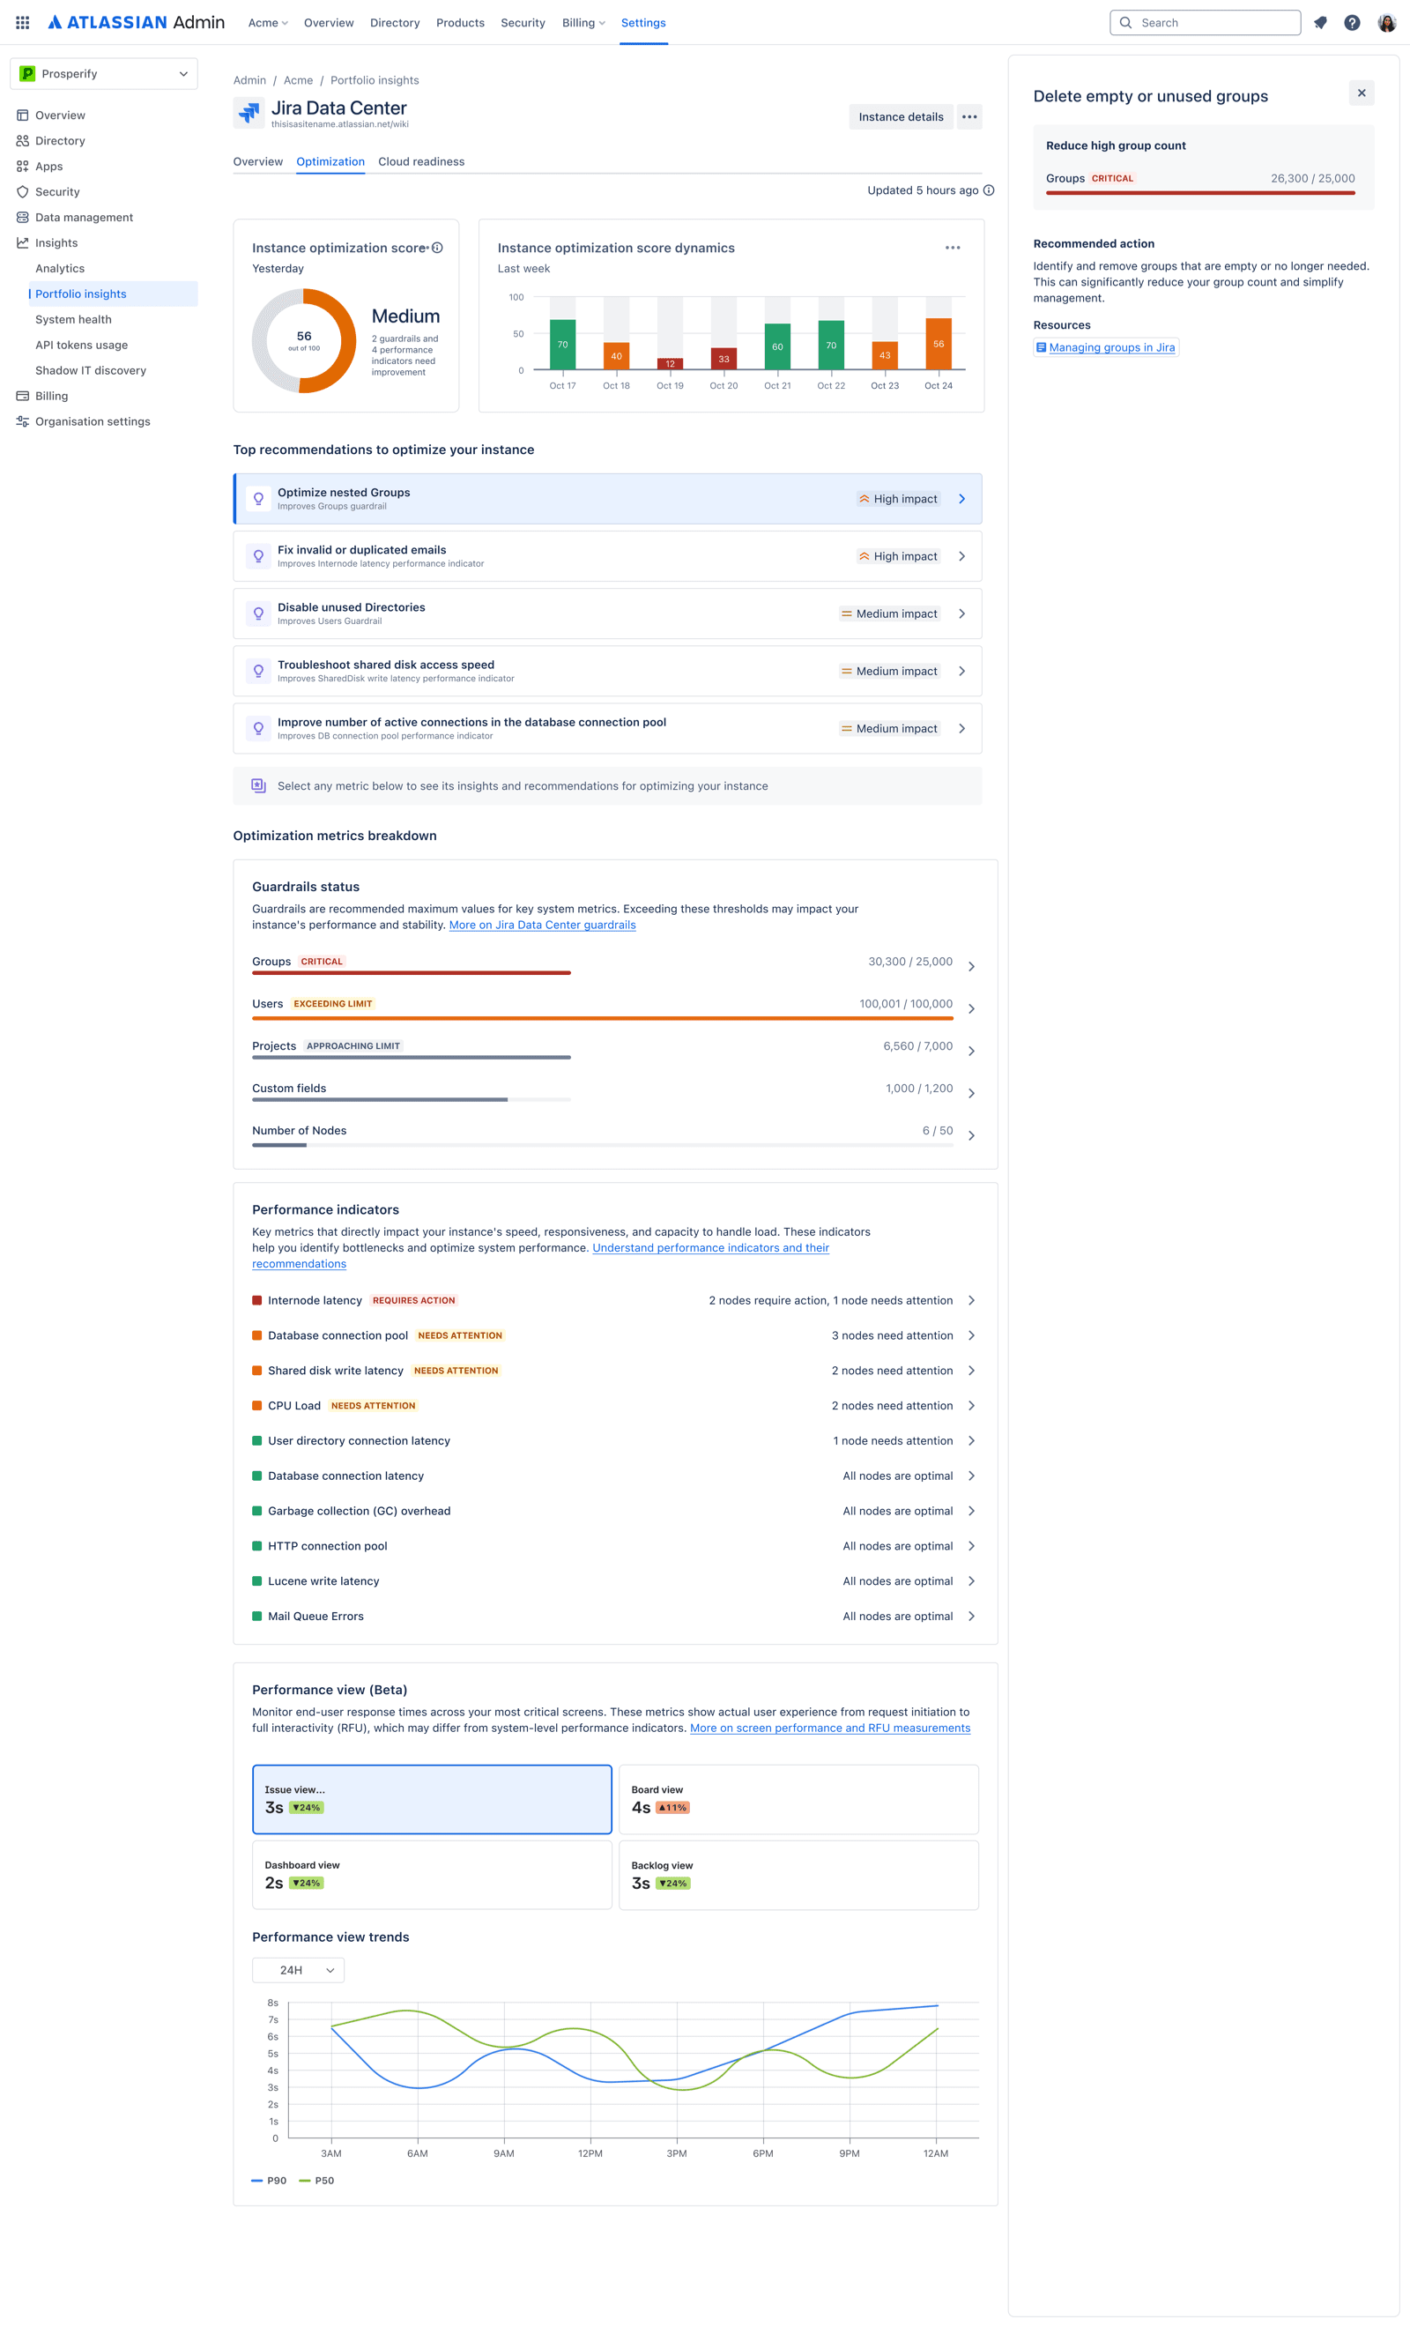The height and width of the screenshot is (2327, 1410).
Task: Expand the CPU Load indicator chevron
Action: click(971, 1405)
